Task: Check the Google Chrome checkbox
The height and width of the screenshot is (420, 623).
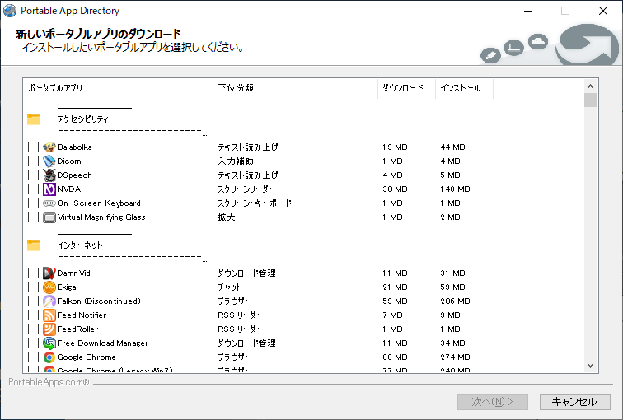Action: pyautogui.click(x=33, y=357)
